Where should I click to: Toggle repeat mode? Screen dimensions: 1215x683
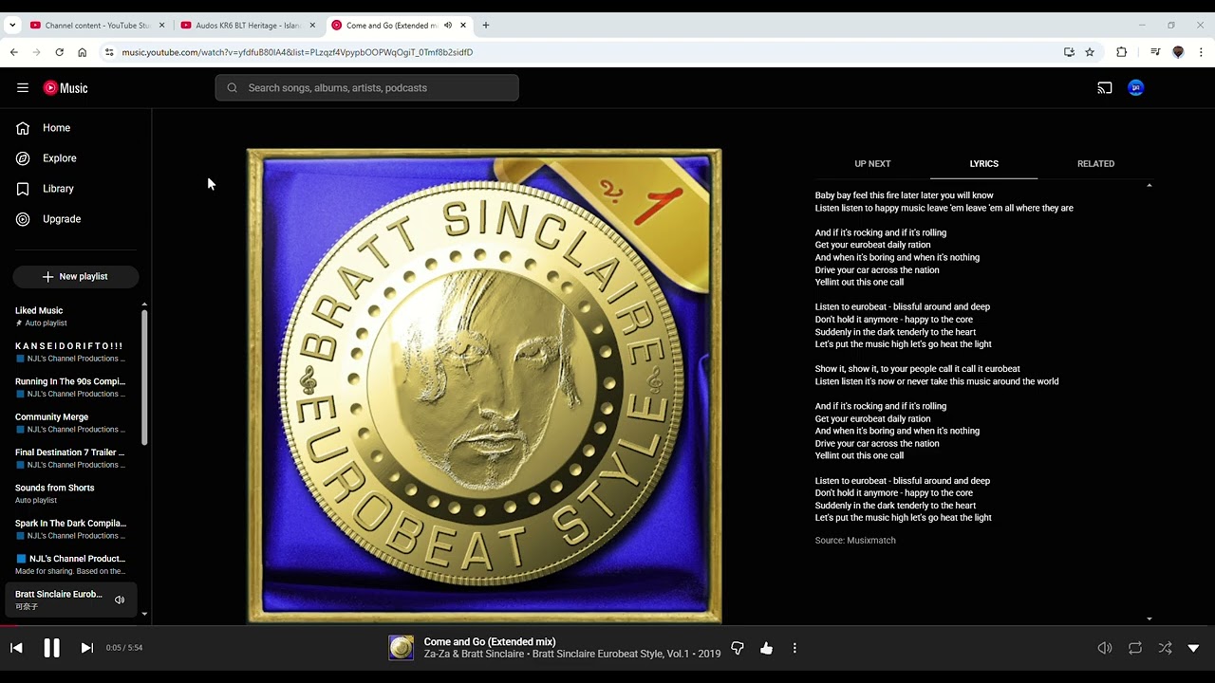(x=1135, y=649)
